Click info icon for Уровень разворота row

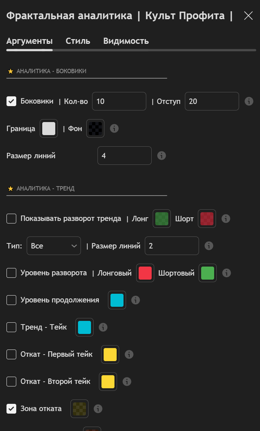(226, 273)
